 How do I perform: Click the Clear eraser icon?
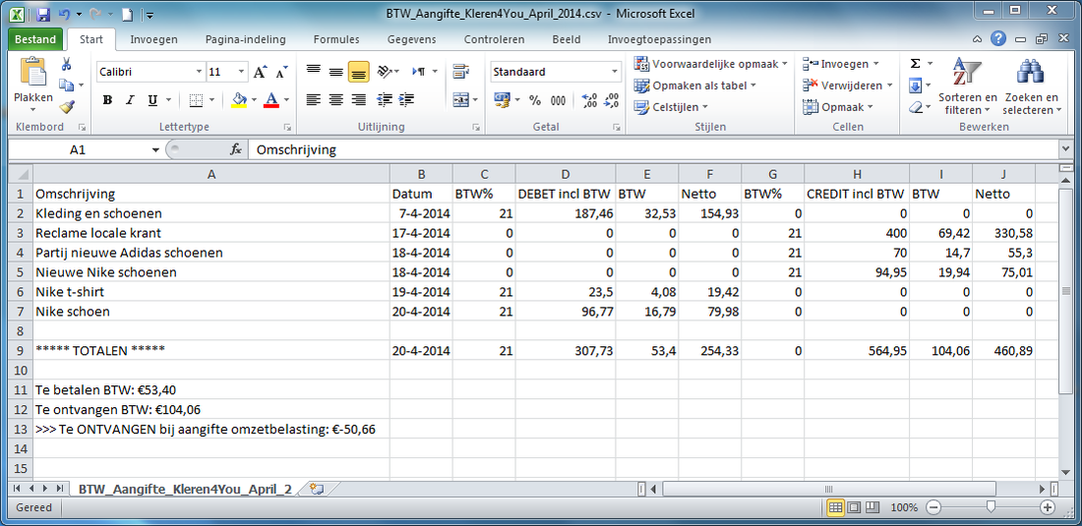coord(915,107)
